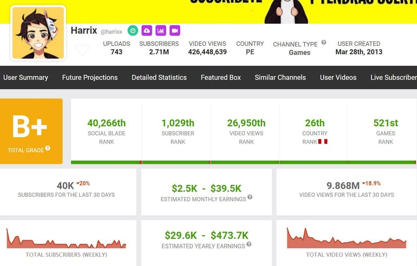Go to Similar Channels tab
Screen dimensions: 417x266
[280, 78]
